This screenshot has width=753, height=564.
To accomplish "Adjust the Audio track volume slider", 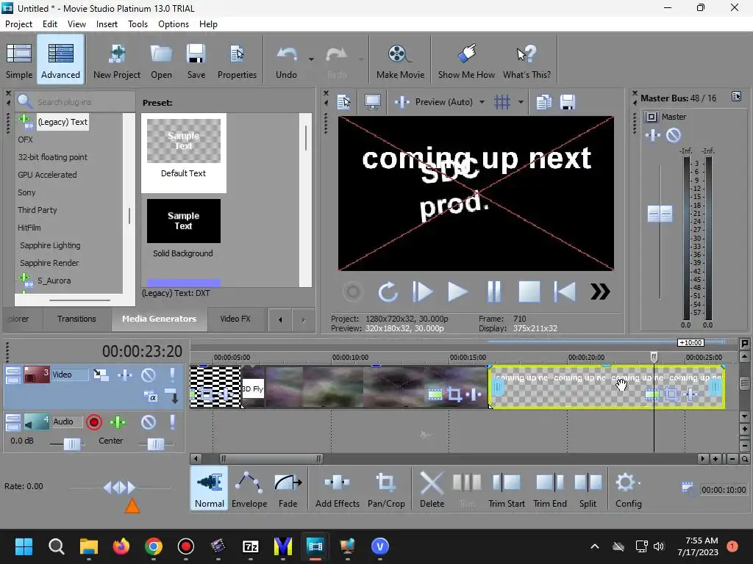I will [72, 444].
